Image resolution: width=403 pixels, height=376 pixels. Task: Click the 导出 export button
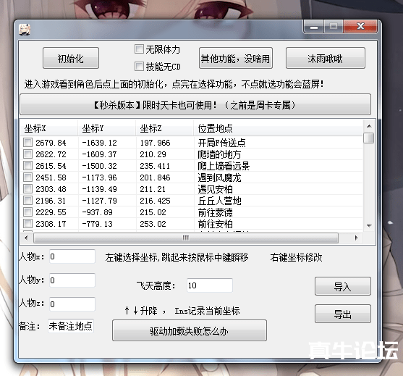(x=343, y=314)
